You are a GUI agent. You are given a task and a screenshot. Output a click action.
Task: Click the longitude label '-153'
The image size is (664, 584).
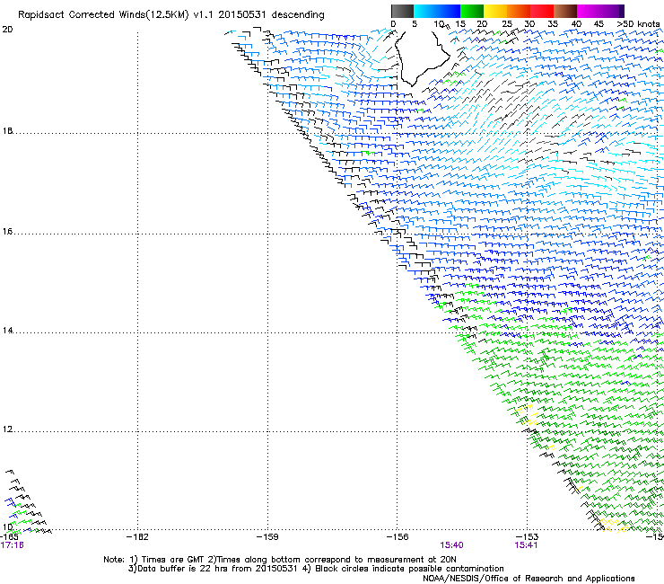528,537
